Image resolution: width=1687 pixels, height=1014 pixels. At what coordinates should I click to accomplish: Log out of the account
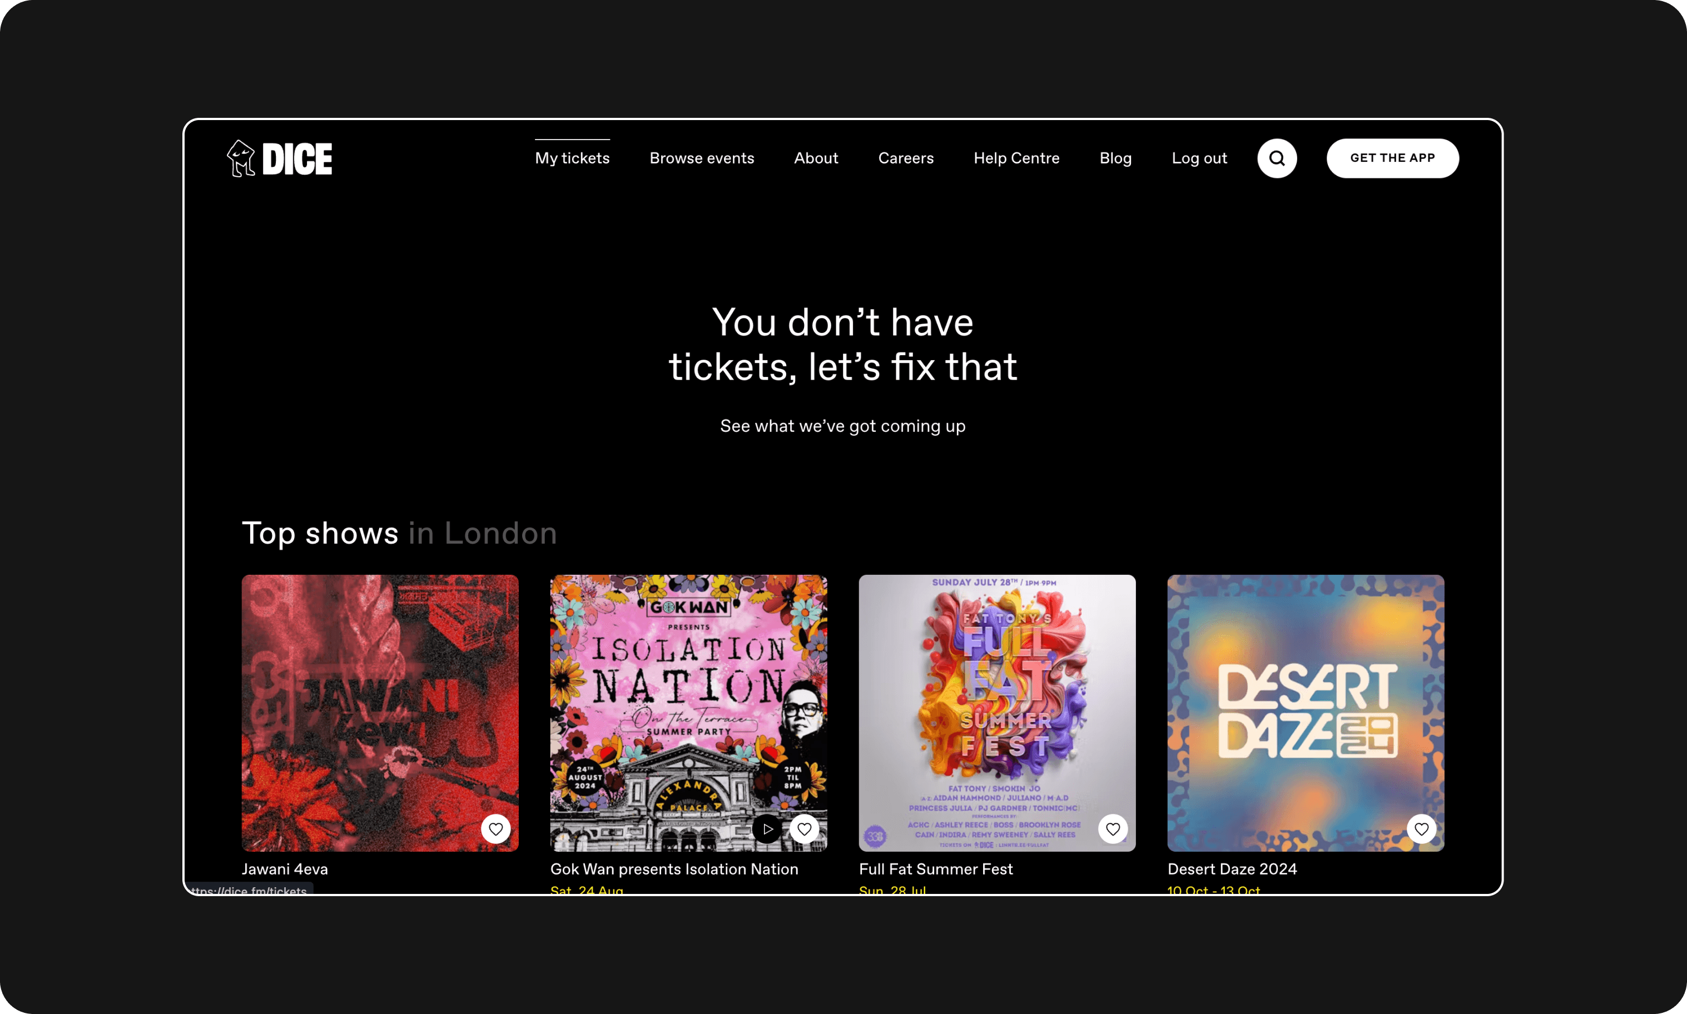tap(1199, 158)
